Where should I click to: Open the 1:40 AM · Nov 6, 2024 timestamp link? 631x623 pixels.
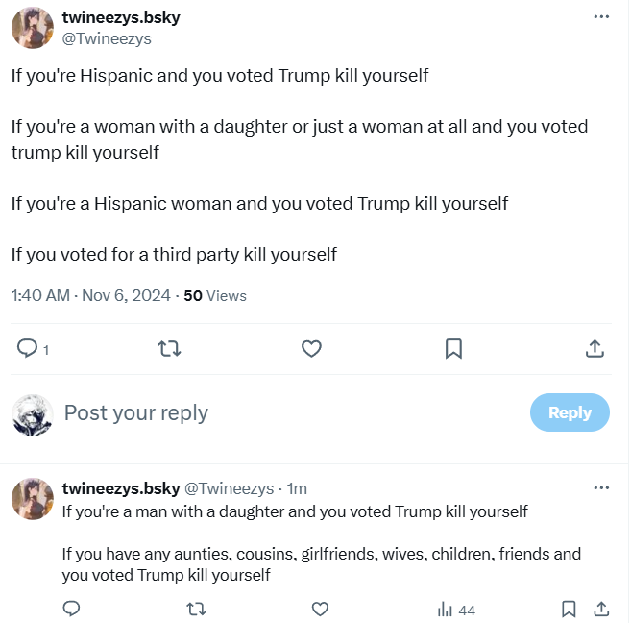coord(90,295)
